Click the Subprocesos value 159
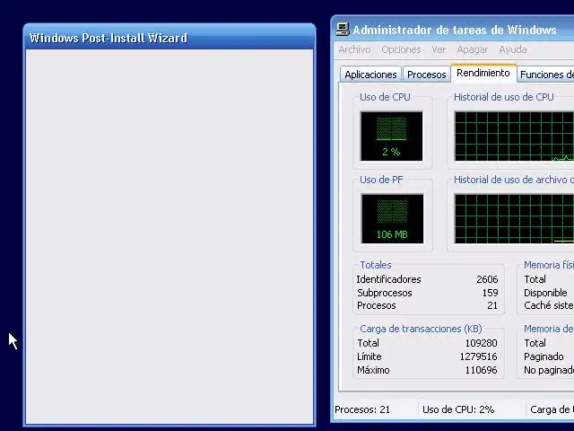This screenshot has height=431, width=574. point(491,293)
